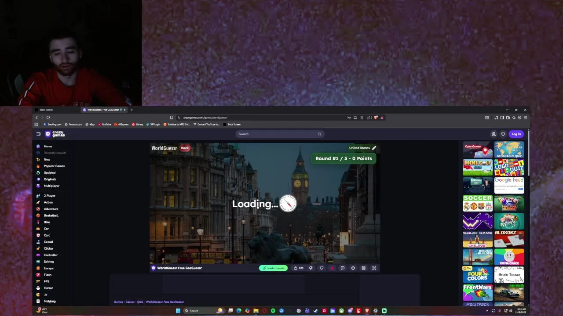Image resolution: width=563 pixels, height=316 pixels.
Task: Click the search magnifier icon in CrazyGames header
Action: point(319,134)
